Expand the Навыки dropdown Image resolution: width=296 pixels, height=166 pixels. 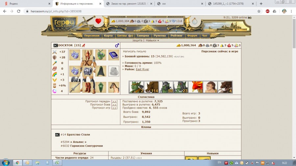point(152,40)
